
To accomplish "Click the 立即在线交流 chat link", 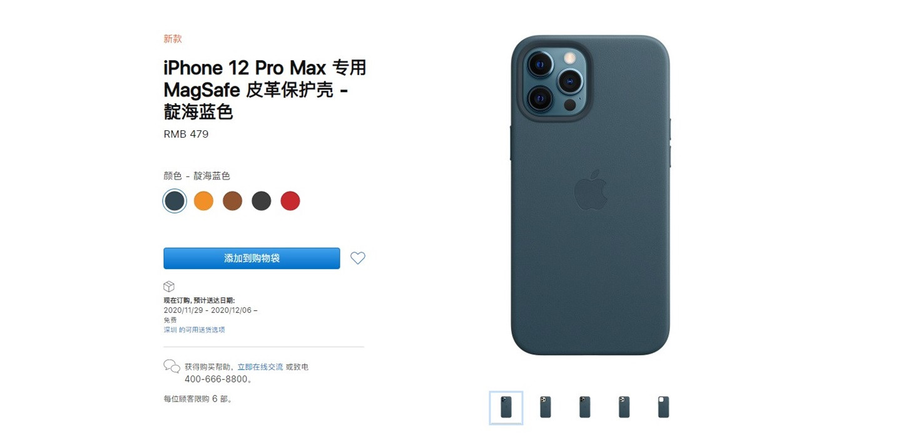I will pos(260,367).
